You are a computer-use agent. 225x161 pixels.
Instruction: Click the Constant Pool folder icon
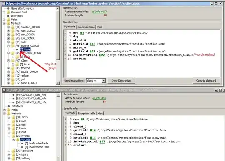[8, 12]
